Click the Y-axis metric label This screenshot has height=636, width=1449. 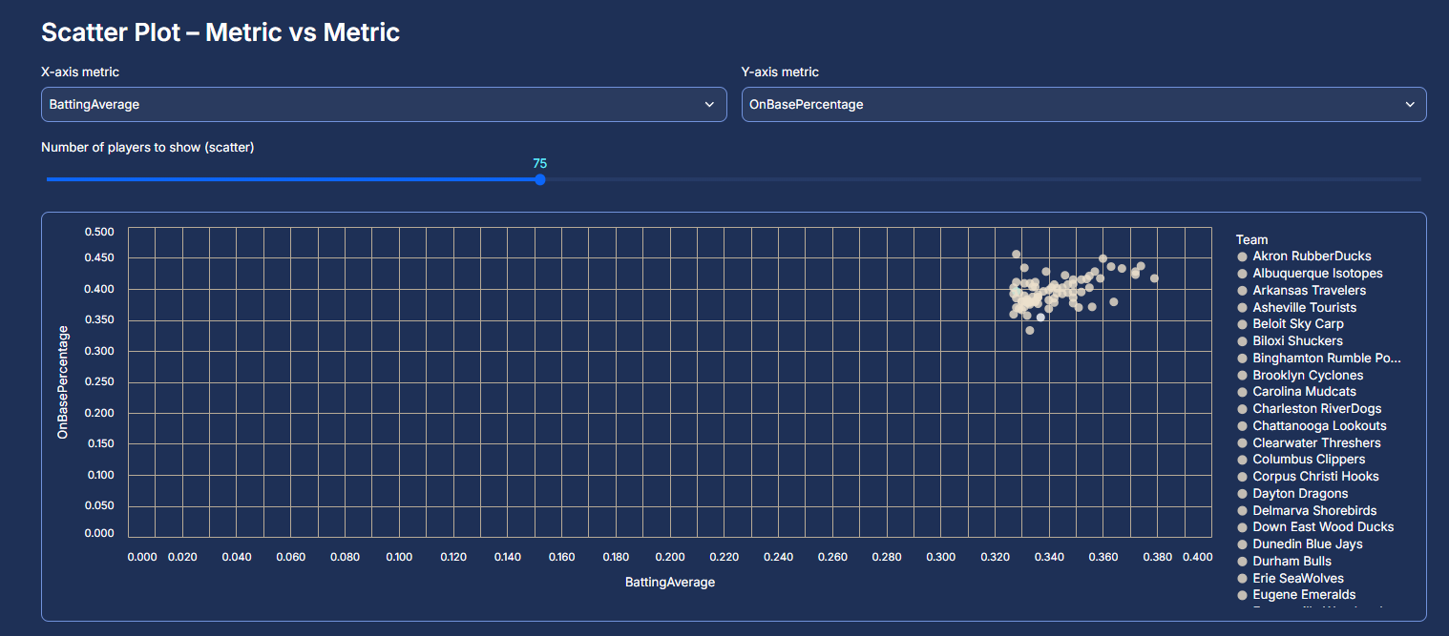780,72
